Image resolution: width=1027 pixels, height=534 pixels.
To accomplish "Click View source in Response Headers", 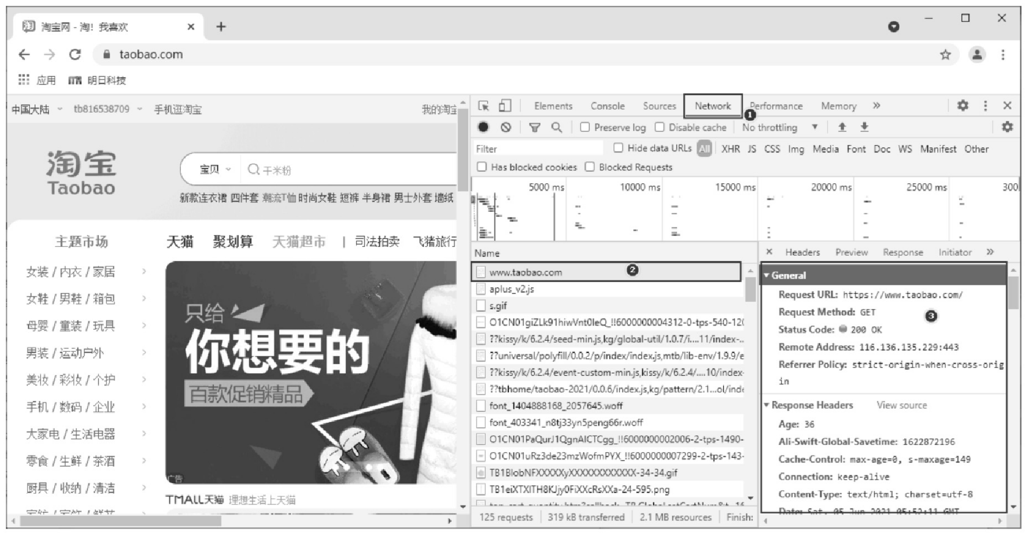I will [x=901, y=405].
